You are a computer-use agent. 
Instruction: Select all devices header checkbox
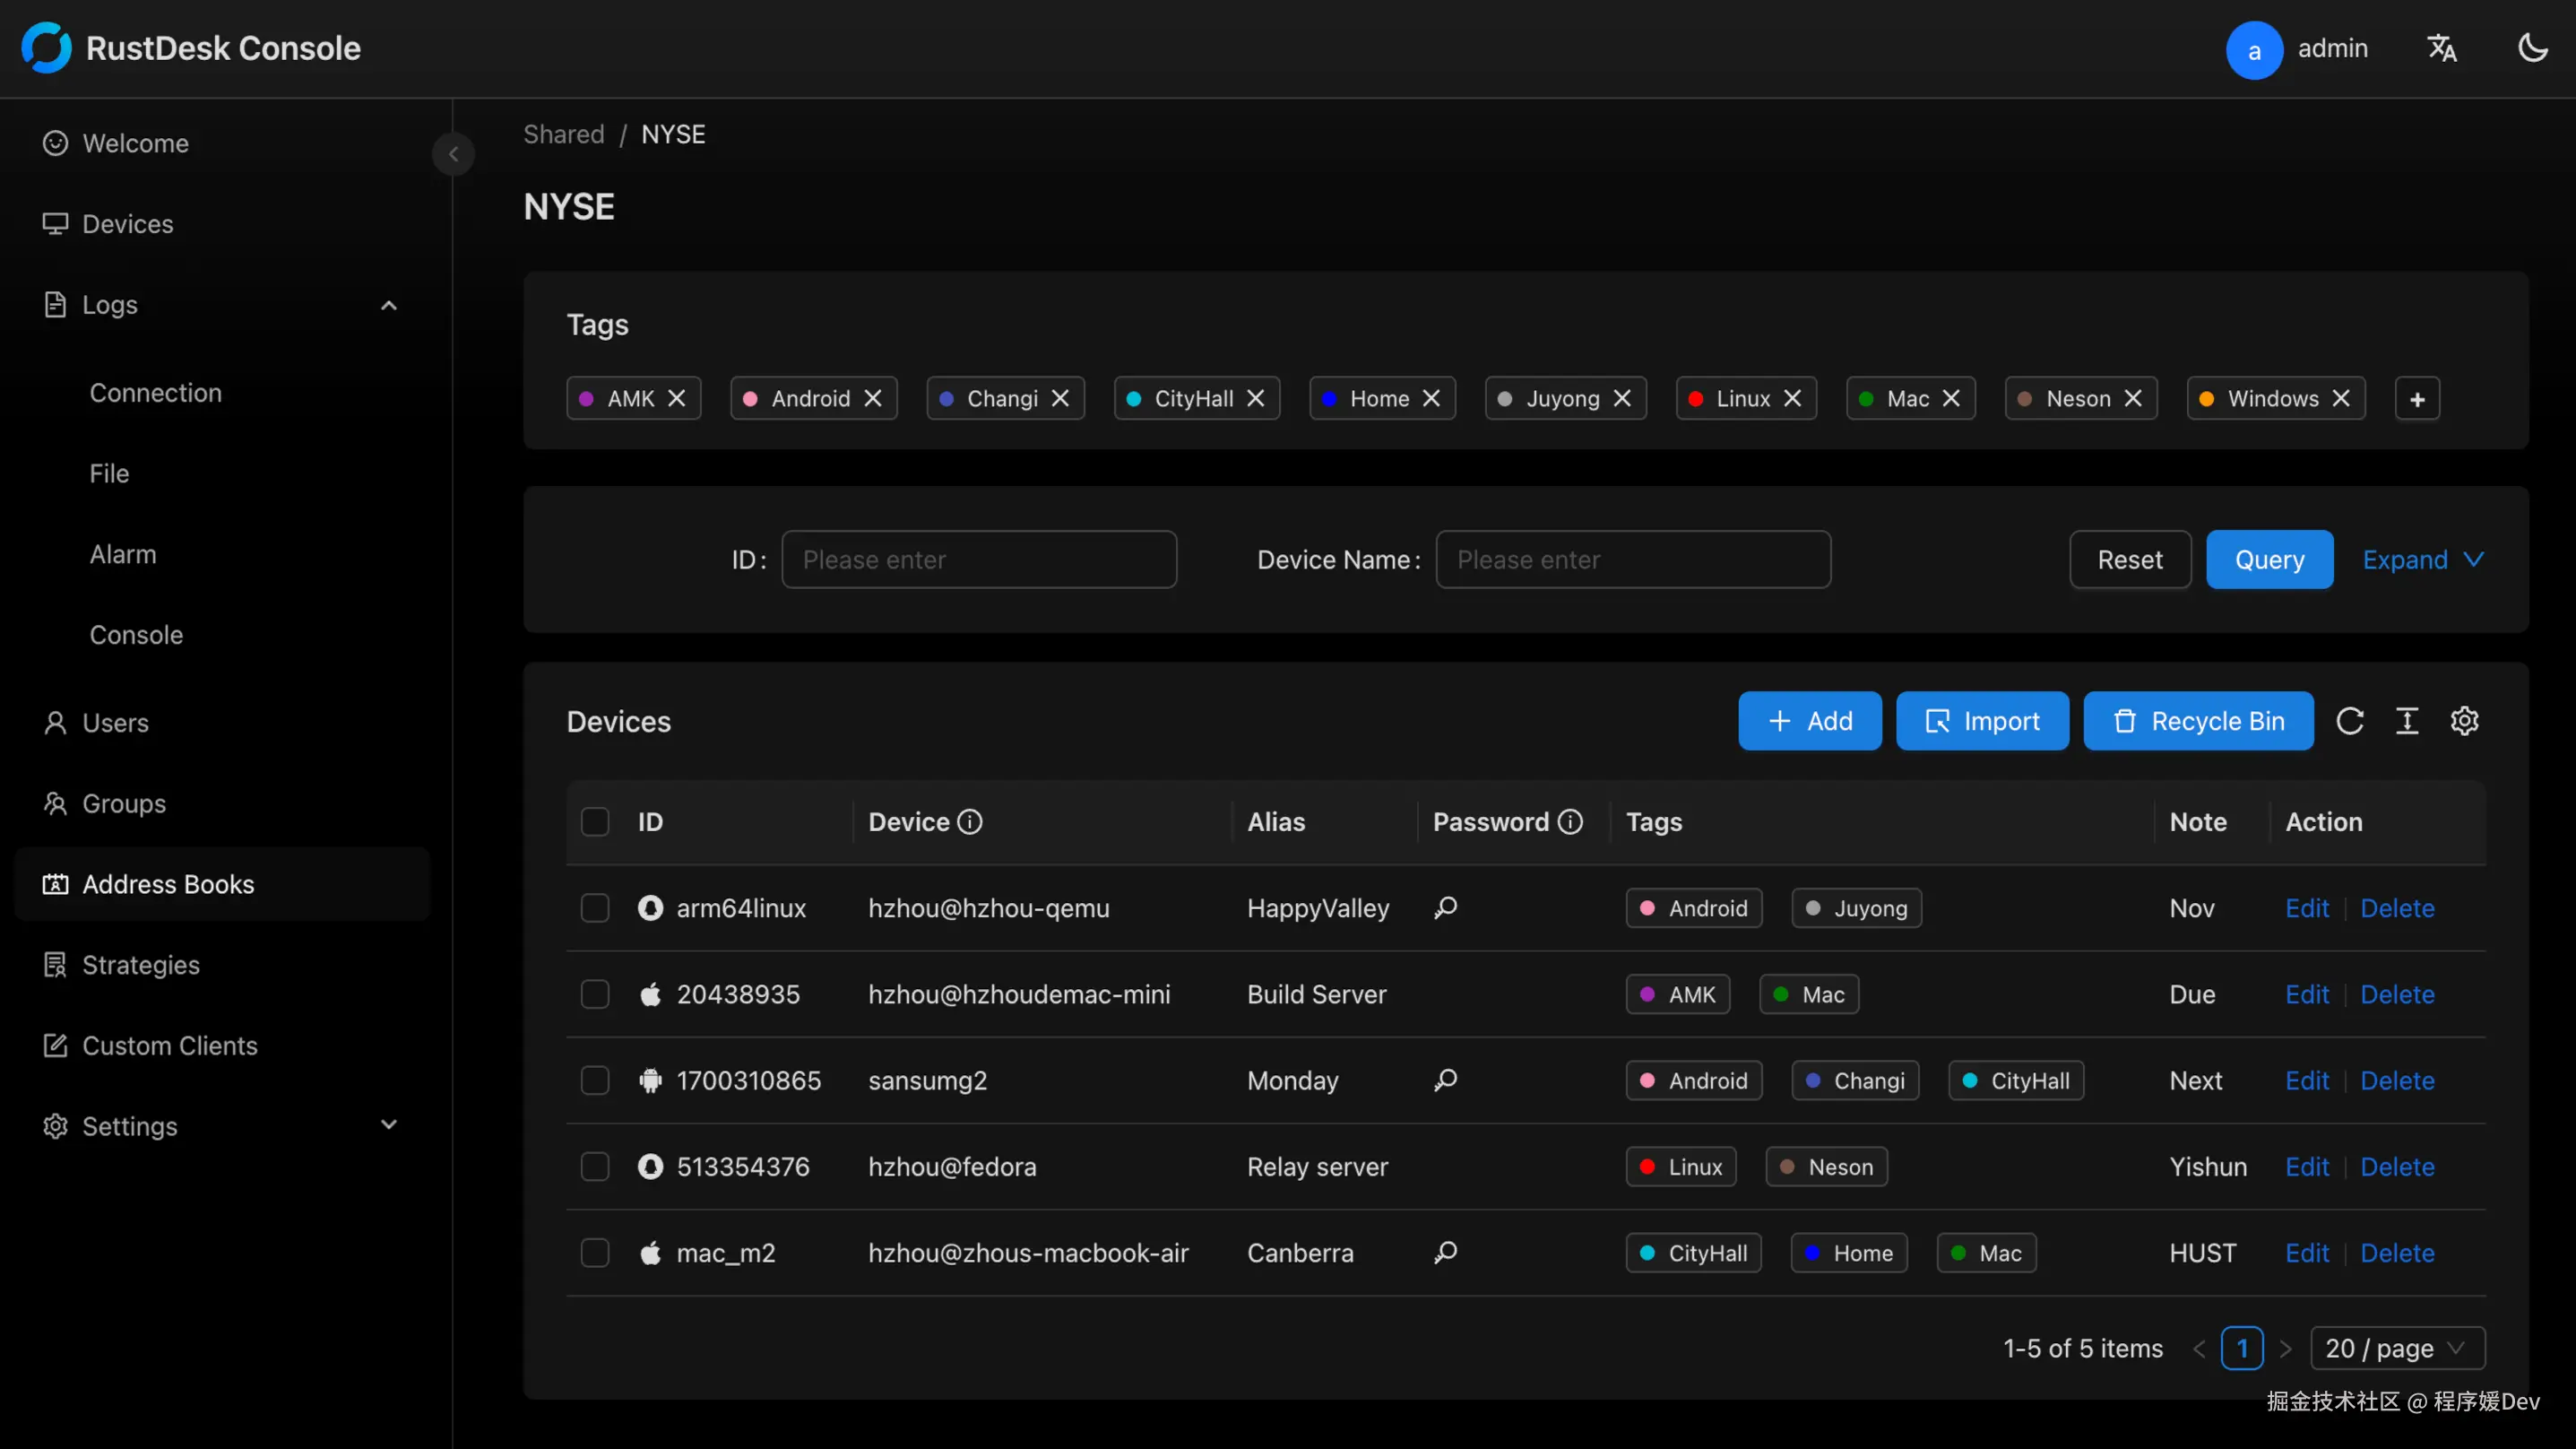point(595,821)
